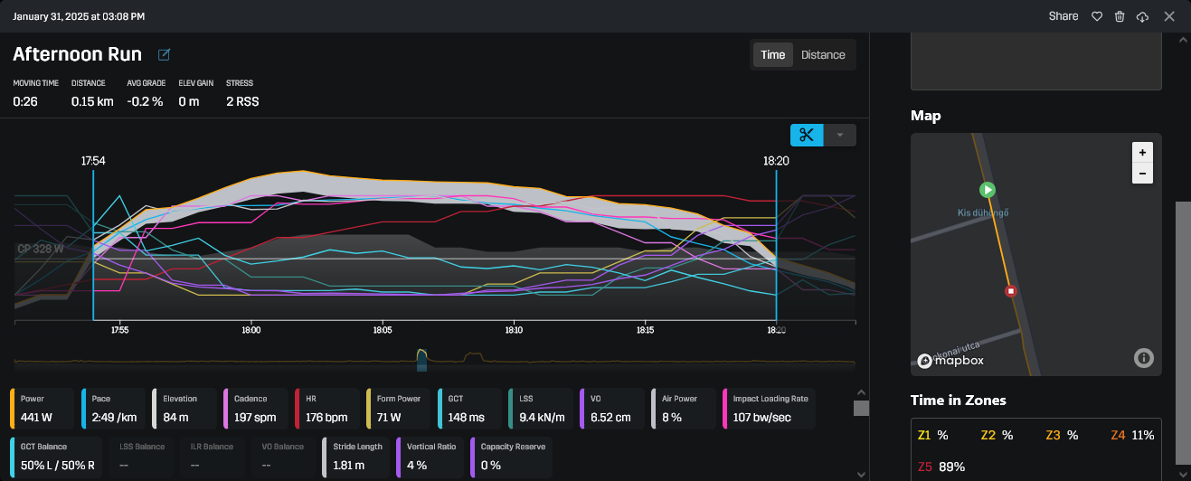The height and width of the screenshot is (481, 1191).
Task: Toggle the GCT metric series
Action: click(469, 409)
